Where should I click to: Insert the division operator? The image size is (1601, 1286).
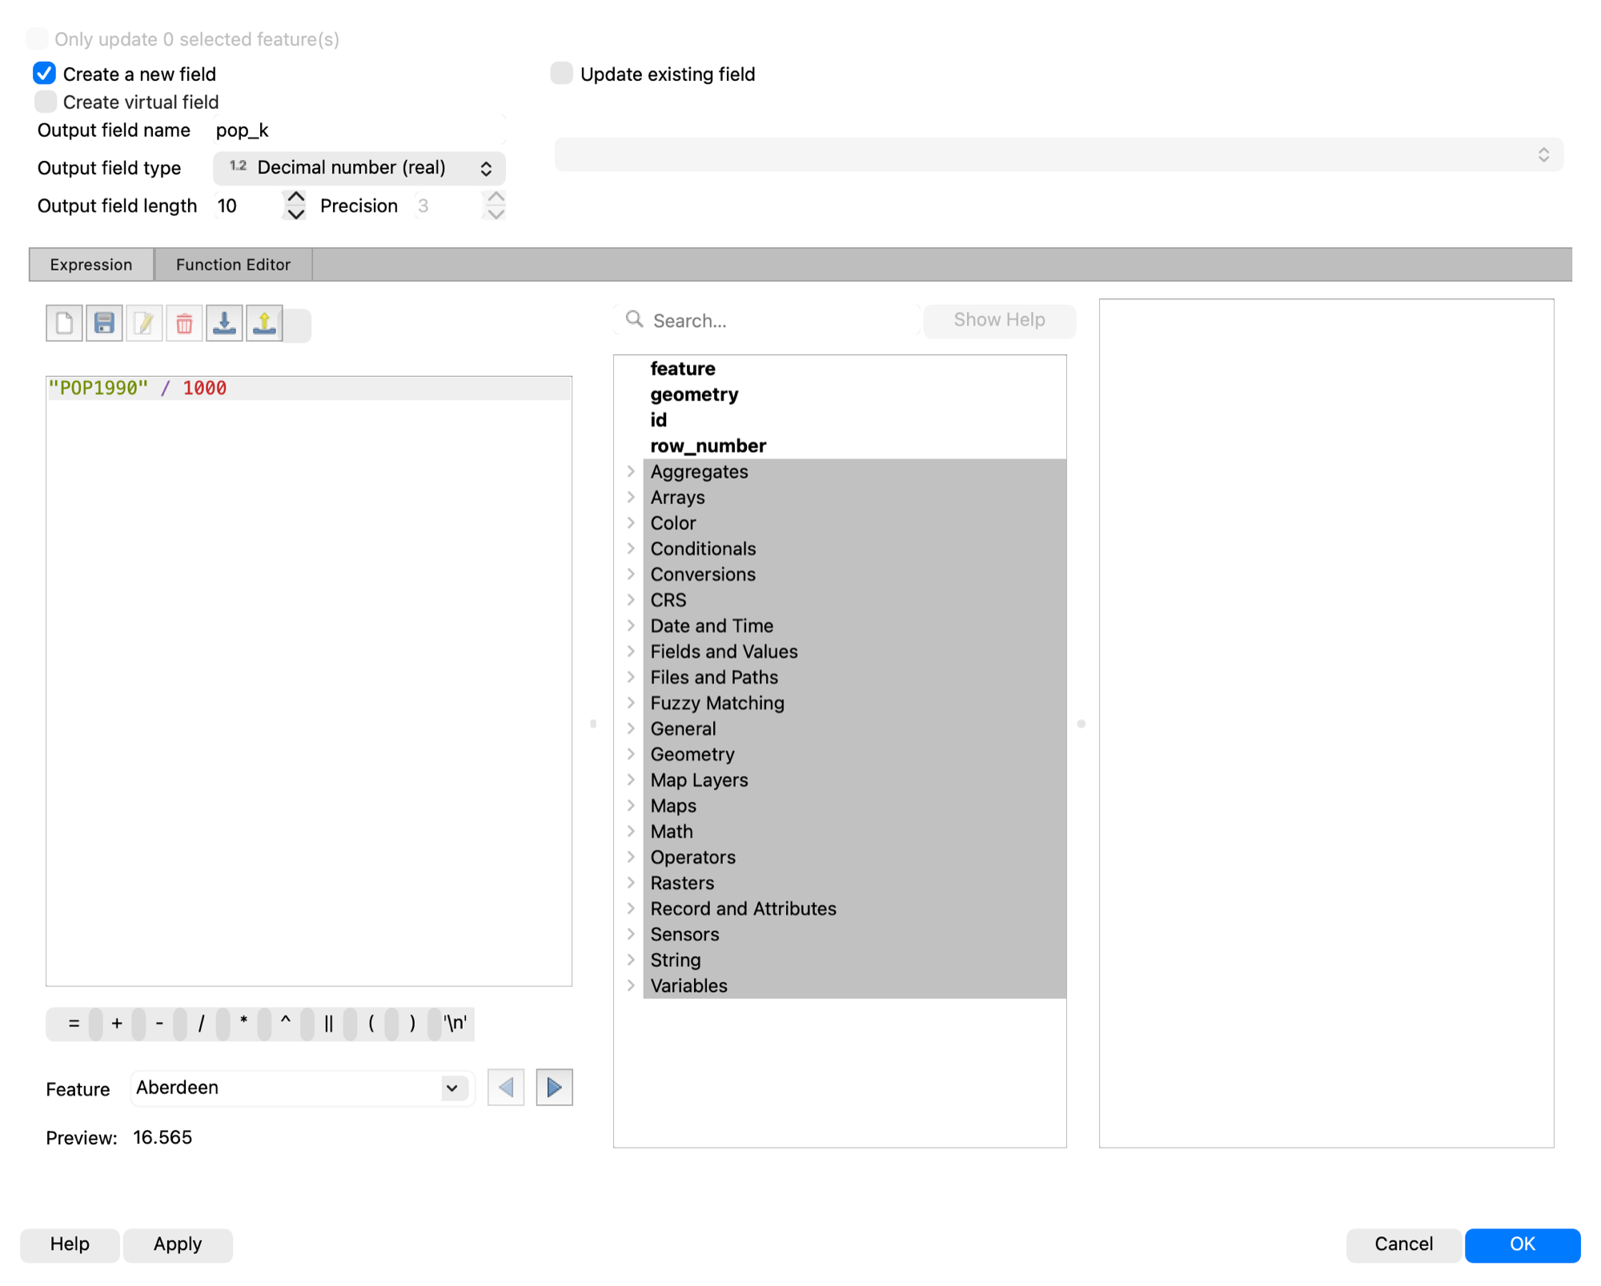coord(202,1024)
